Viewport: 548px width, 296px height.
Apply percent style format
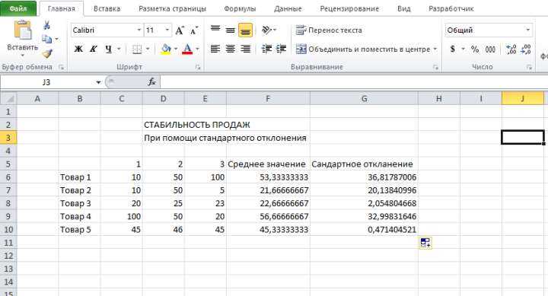[475, 49]
